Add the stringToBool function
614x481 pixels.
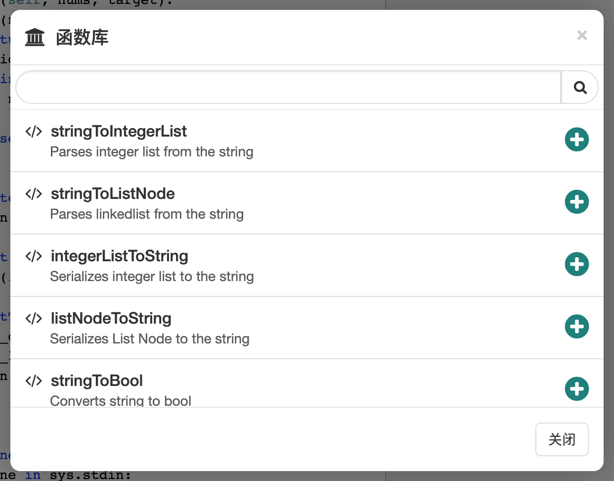pos(576,389)
